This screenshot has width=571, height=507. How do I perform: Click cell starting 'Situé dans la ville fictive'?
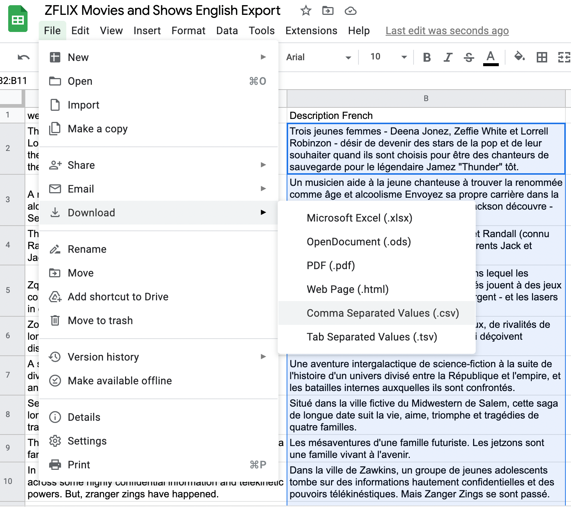426,415
